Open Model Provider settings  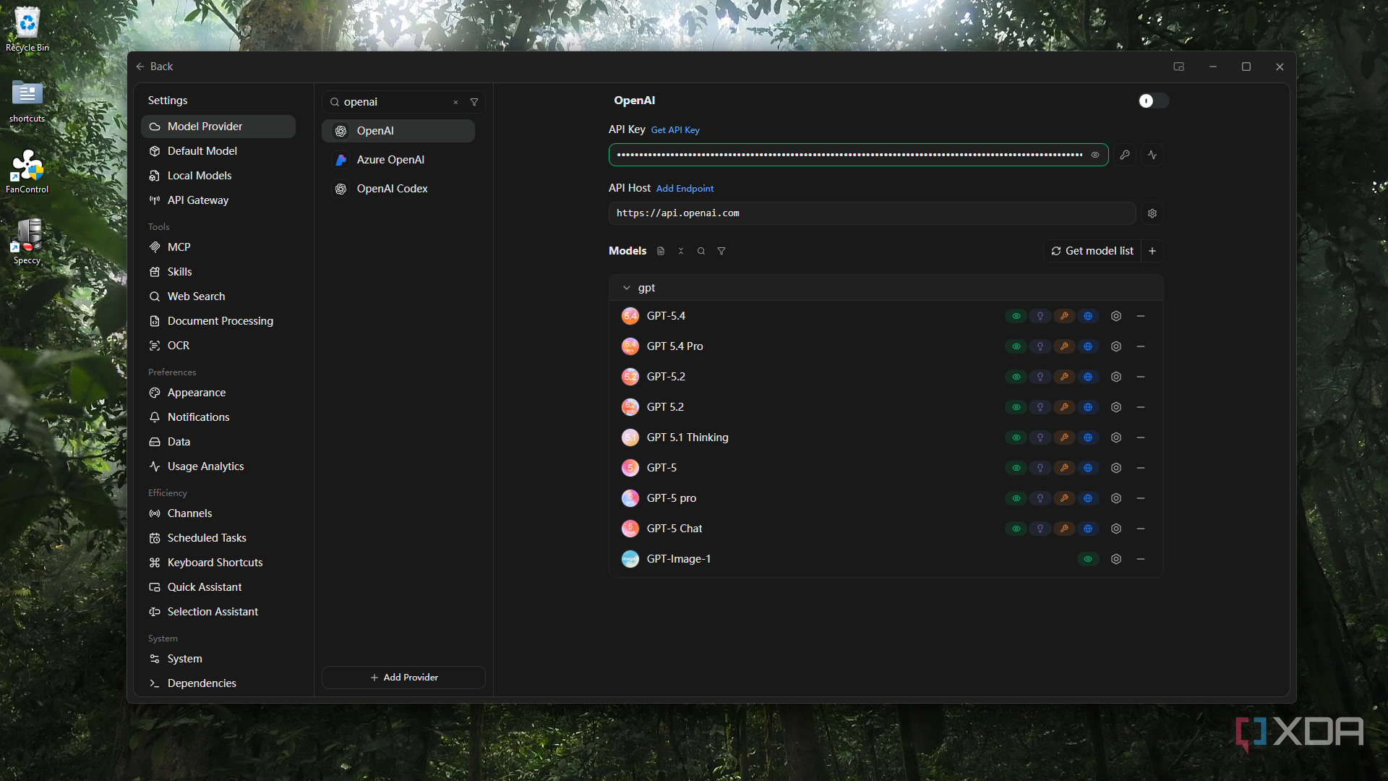coord(218,127)
